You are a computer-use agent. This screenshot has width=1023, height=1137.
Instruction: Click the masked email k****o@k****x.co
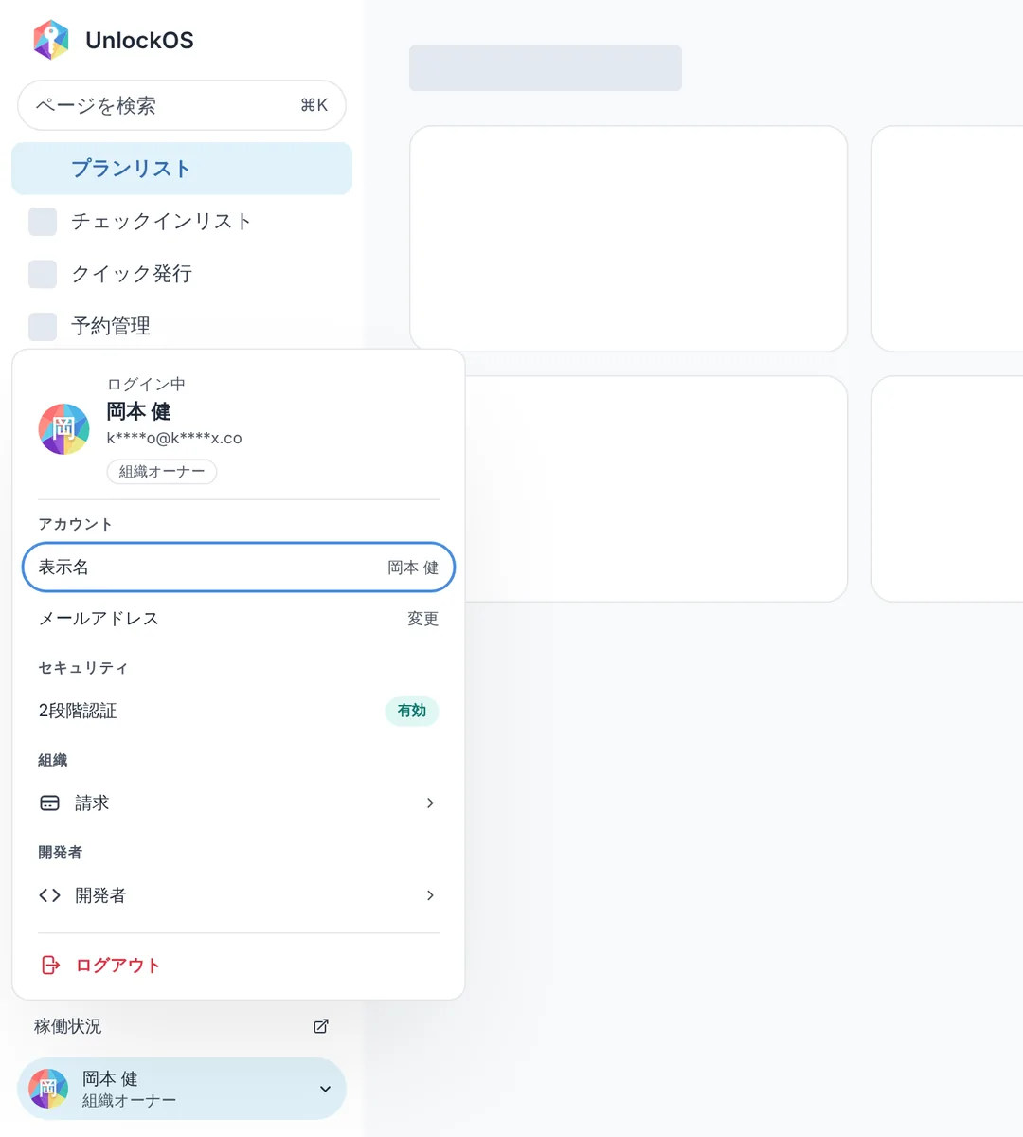[174, 438]
